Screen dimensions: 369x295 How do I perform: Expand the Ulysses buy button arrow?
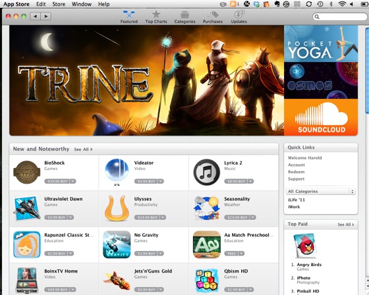click(x=163, y=217)
